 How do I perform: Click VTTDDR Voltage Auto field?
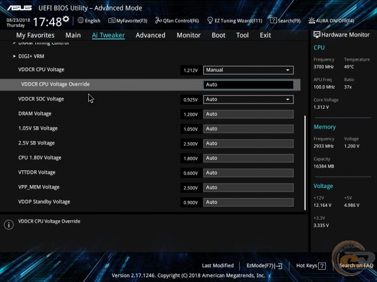(249, 173)
